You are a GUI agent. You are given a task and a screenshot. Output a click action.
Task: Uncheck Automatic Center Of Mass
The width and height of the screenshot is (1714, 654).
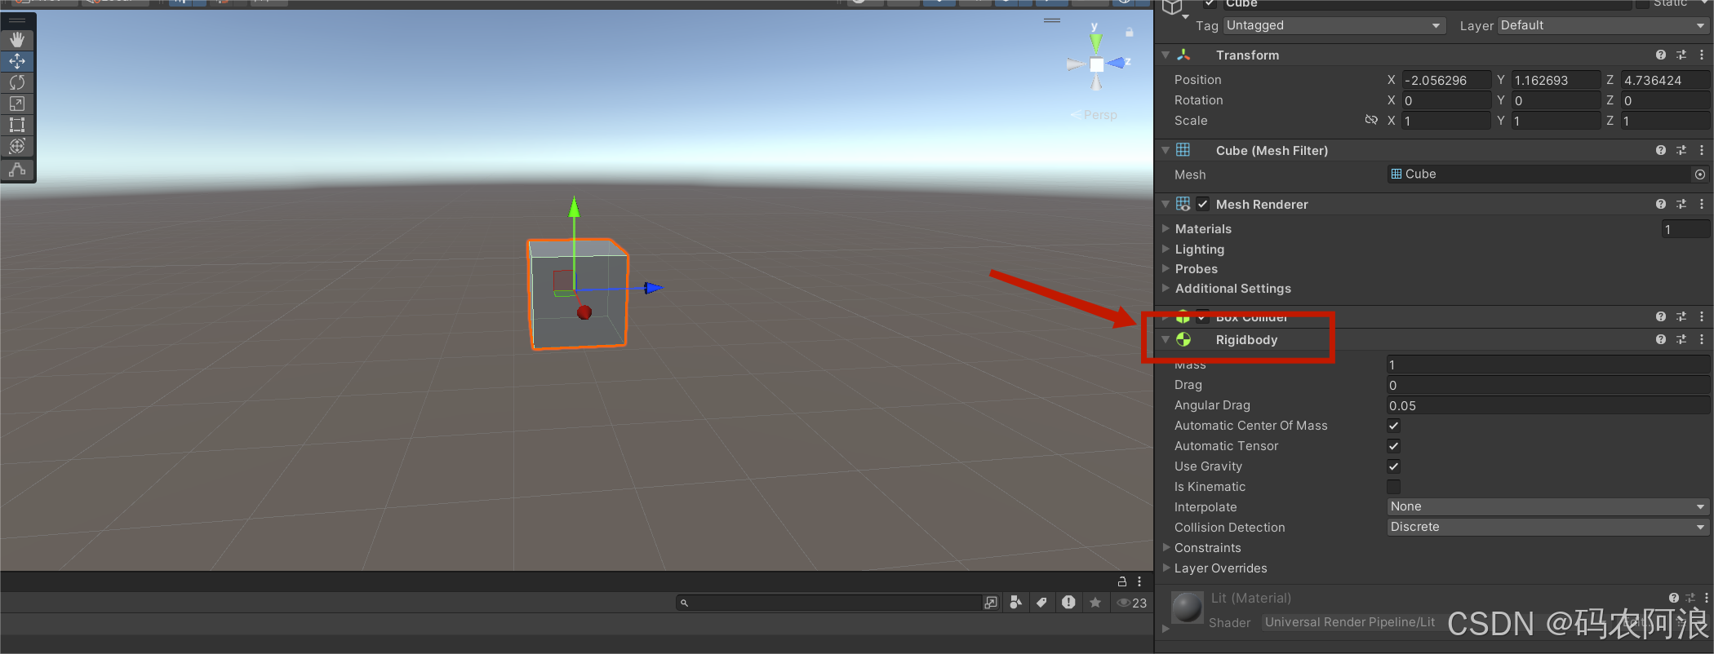(x=1394, y=426)
